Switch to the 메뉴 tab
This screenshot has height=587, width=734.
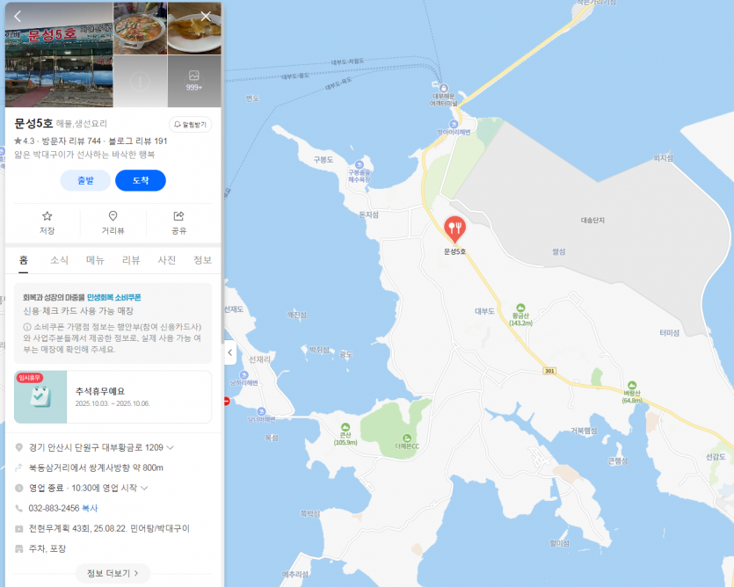coord(95,260)
